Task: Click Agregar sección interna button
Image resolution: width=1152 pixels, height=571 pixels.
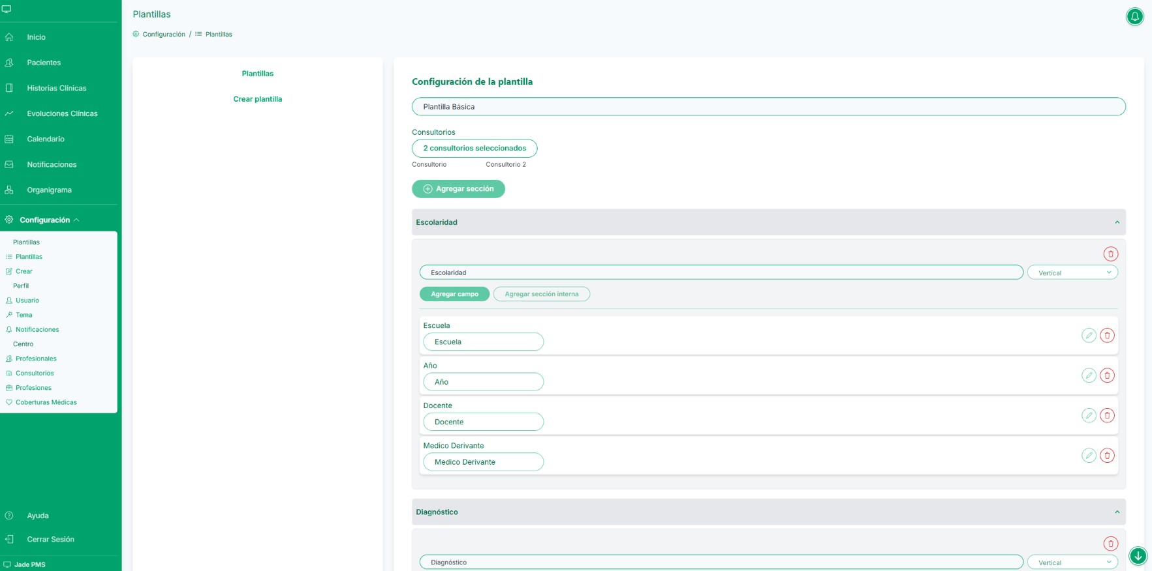Action: [x=542, y=294]
